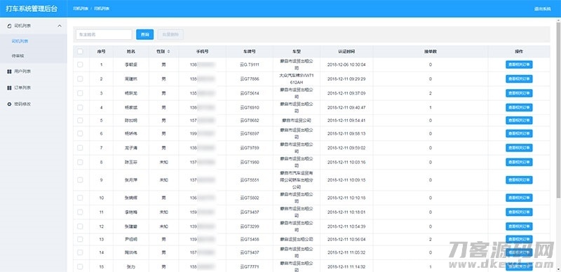This screenshot has width=561, height=272.
Task: View related orders for plate 云GT7886
Action: point(519,79)
